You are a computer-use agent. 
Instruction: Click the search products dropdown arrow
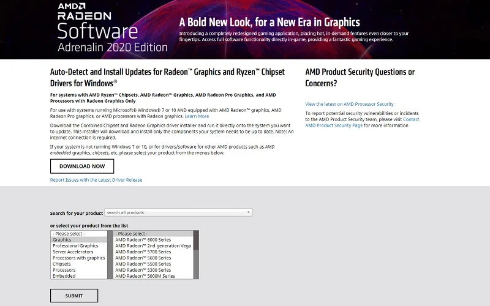coord(249,212)
